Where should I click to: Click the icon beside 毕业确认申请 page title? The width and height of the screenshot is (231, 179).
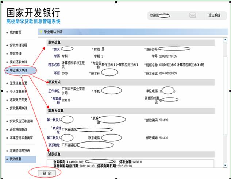[41, 32]
